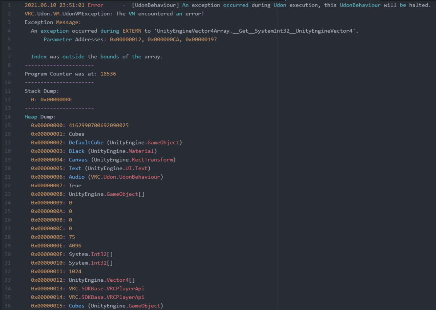The image size is (436, 310).
Task: Click 'System.Int32[]' at address 0x0000000F
Action: 91,254
